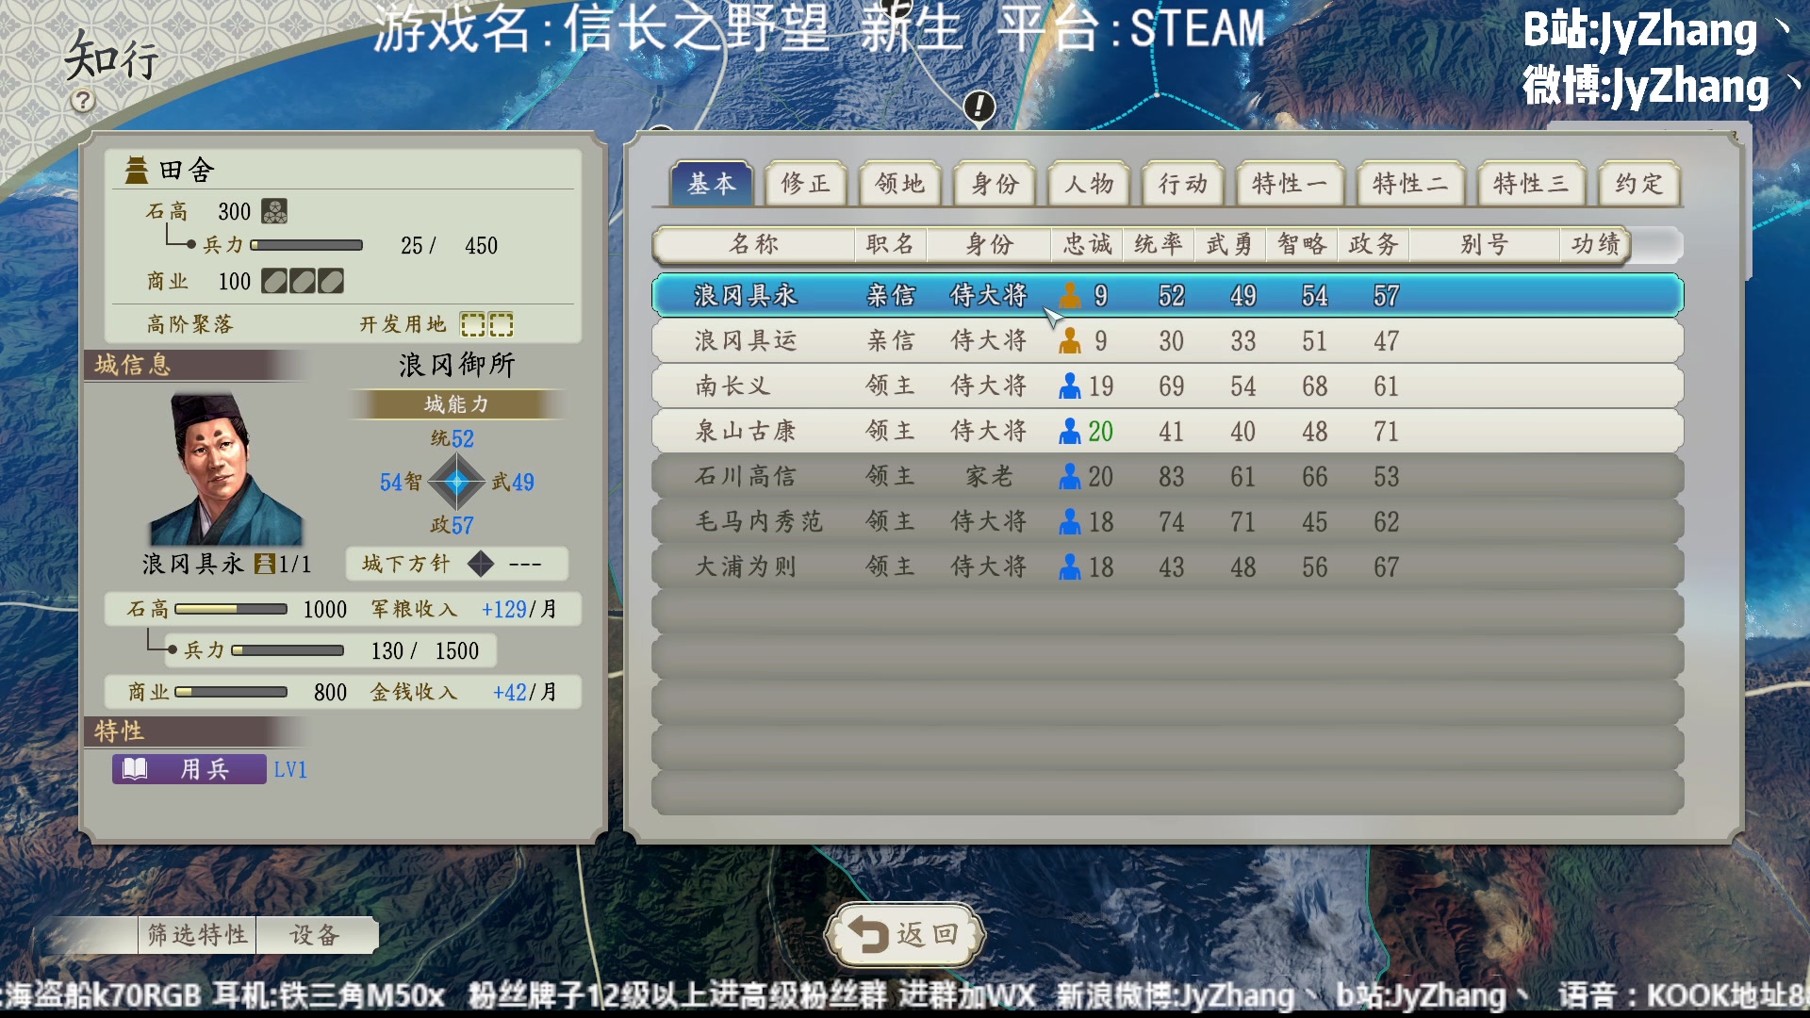Screen dimensions: 1810x1018
Task: Select the 浪冈具运 row
Action: coord(1167,341)
